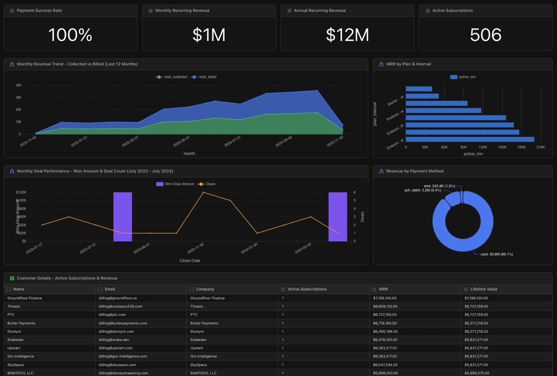Click the number icon in the MRR column header

tap(375, 289)
